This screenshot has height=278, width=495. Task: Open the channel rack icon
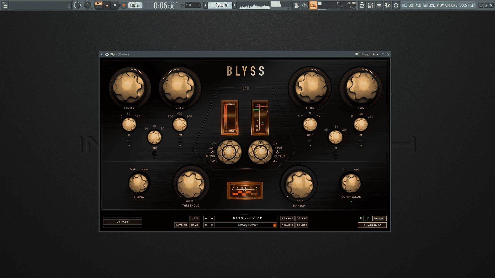click(x=370, y=5)
